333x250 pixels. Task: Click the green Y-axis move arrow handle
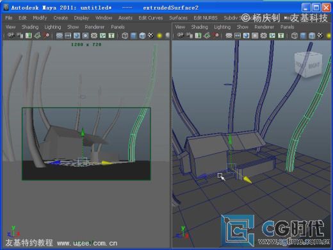(x=230, y=139)
